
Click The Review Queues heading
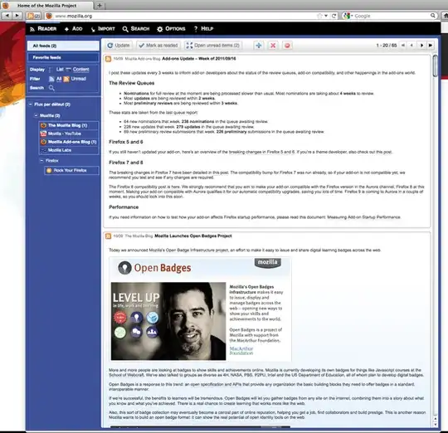click(x=131, y=83)
